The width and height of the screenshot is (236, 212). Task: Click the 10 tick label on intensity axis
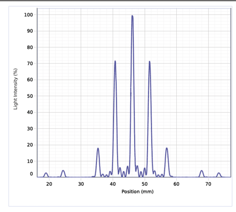click(x=30, y=161)
